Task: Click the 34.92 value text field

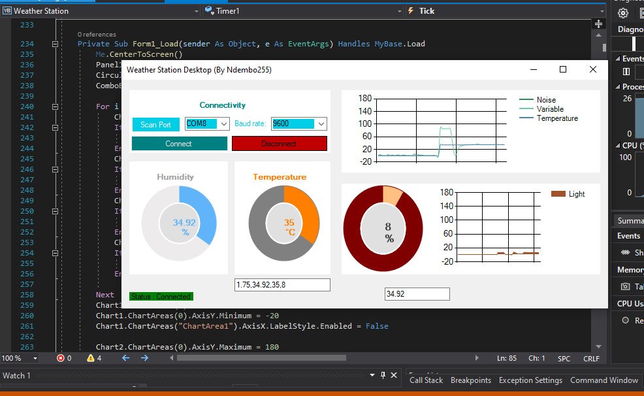Action: 417,293
